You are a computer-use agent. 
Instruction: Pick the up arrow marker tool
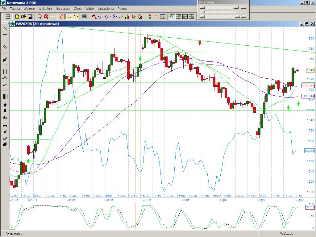coord(5,105)
